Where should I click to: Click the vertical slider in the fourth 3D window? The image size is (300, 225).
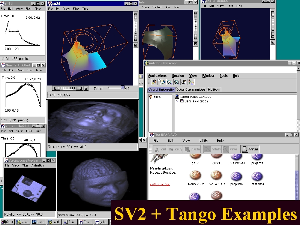coord(273,24)
